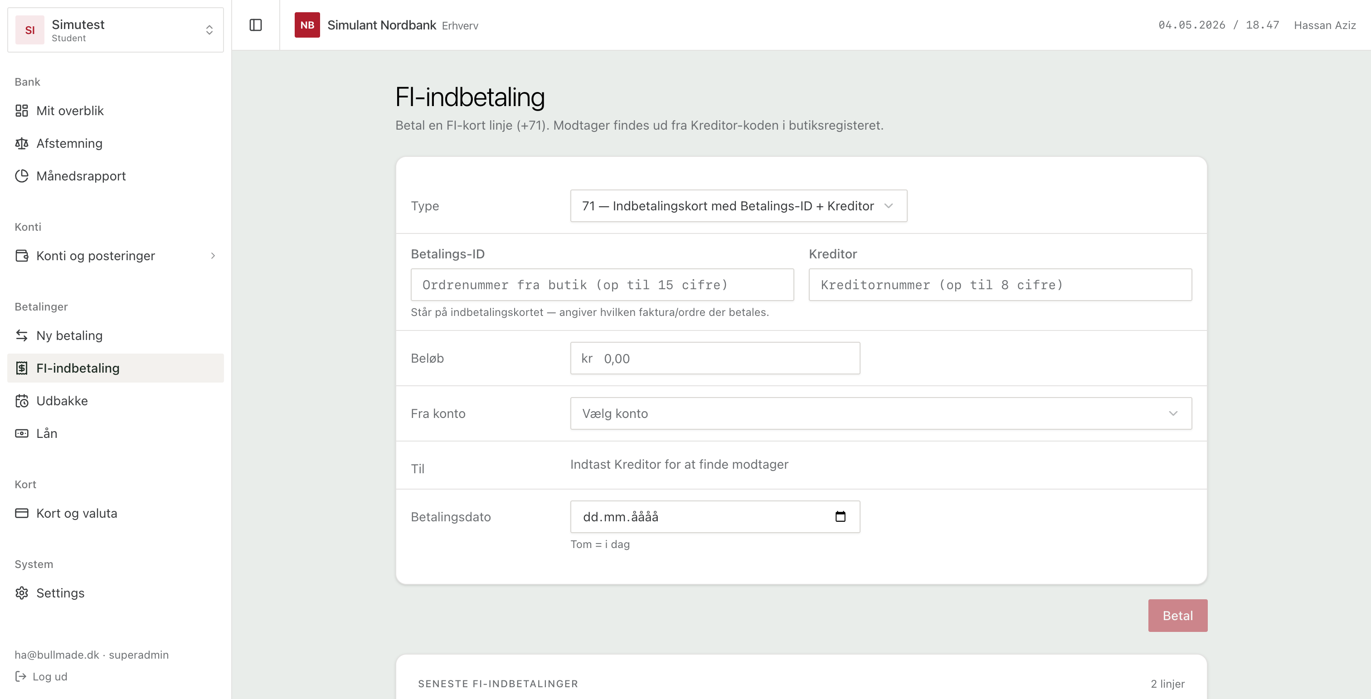This screenshot has height=699, width=1371.
Task: Click the Mit overblik dashboard icon
Action: pos(22,111)
